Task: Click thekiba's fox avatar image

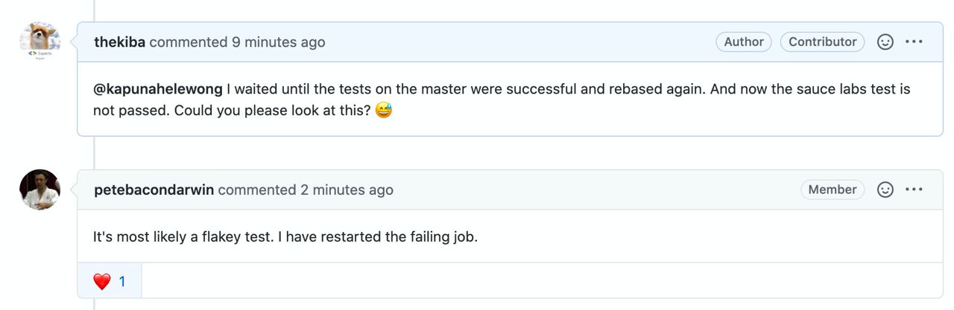Action: (40, 36)
